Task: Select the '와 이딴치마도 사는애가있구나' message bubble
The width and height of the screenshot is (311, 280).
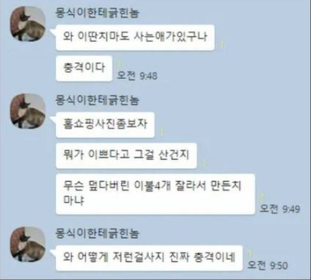Action: click(135, 38)
